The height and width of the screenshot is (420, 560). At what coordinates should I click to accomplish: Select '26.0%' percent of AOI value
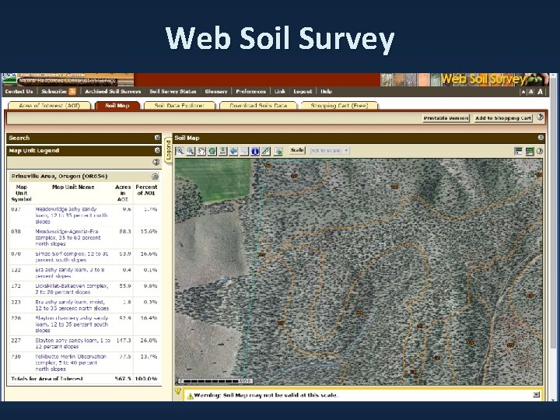pyautogui.click(x=149, y=341)
